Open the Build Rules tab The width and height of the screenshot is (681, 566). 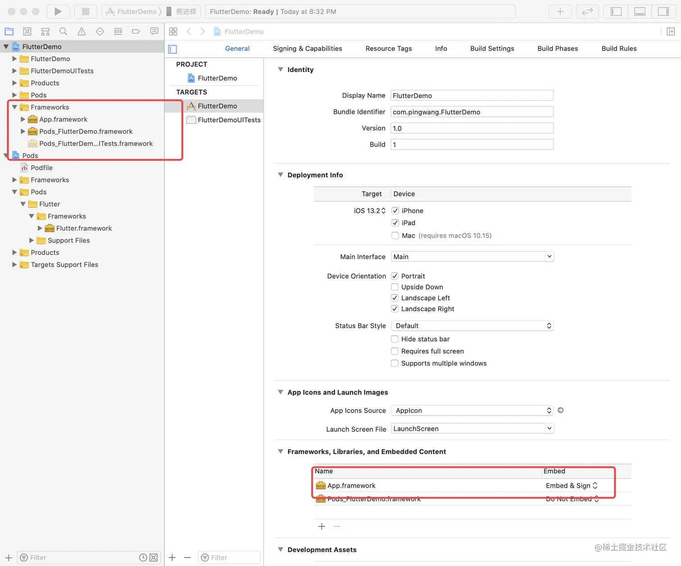[x=619, y=49]
